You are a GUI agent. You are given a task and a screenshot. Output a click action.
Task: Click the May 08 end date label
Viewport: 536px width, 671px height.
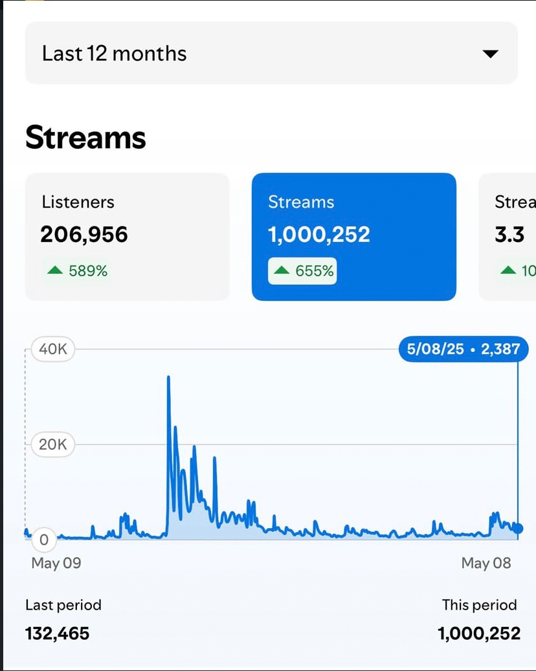tap(486, 563)
